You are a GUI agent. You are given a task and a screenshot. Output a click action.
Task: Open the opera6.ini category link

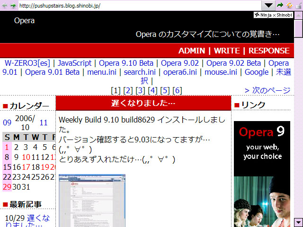[180, 72]
